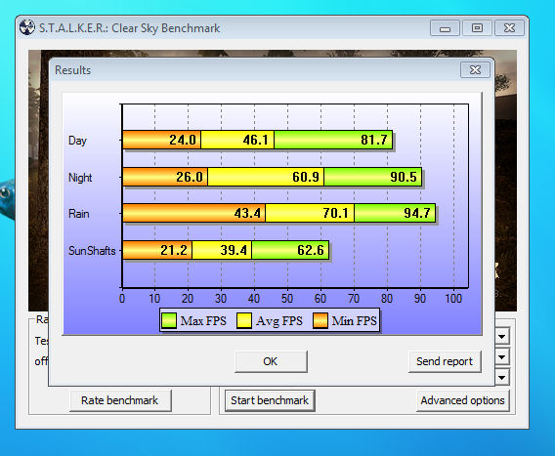555x456 pixels.
Task: Click the SunShafts min value 21.2
Action: (174, 250)
